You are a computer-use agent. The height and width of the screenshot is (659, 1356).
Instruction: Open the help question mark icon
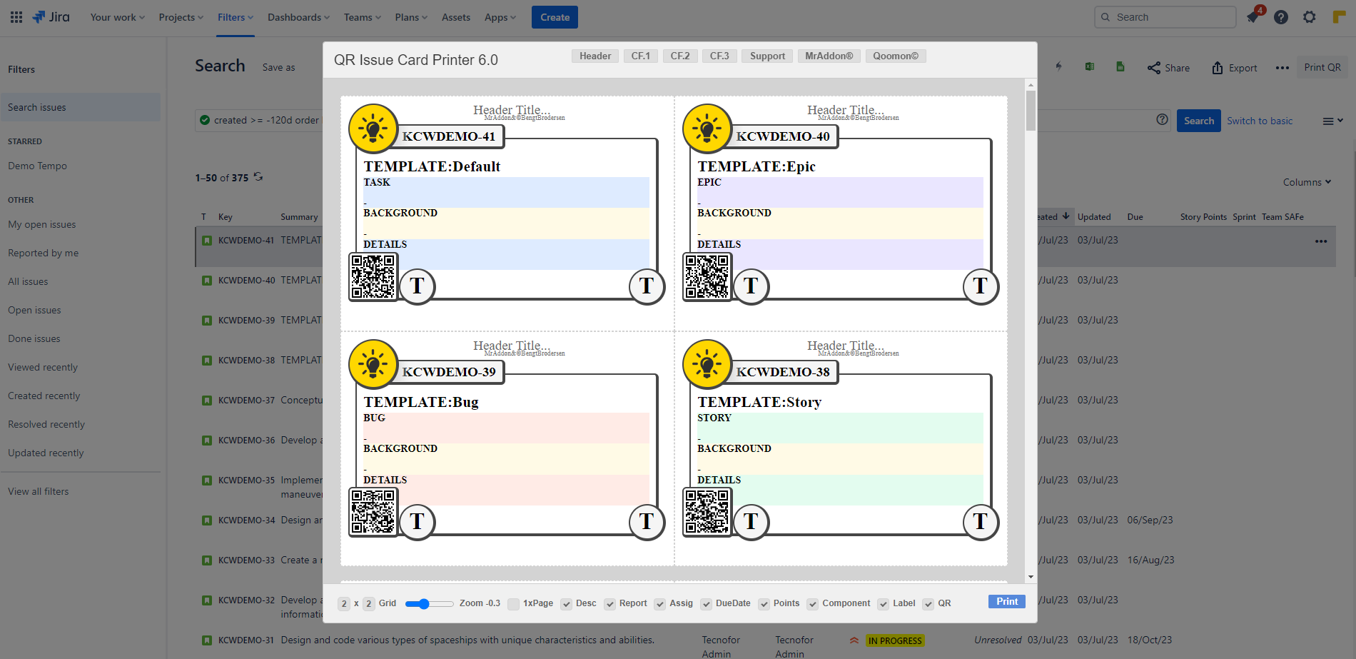(1281, 17)
